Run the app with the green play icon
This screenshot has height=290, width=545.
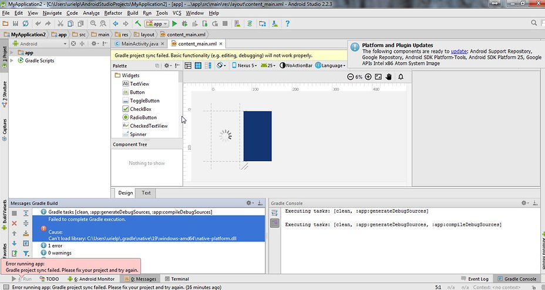pyautogui.click(x=174, y=23)
